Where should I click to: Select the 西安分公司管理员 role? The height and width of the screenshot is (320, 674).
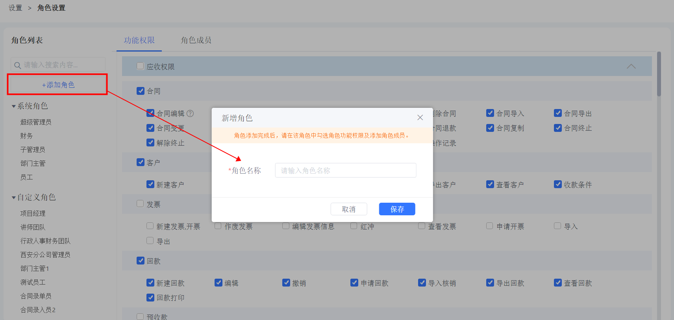(45, 255)
